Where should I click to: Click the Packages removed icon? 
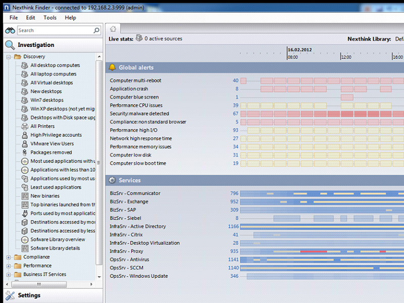click(x=25, y=153)
